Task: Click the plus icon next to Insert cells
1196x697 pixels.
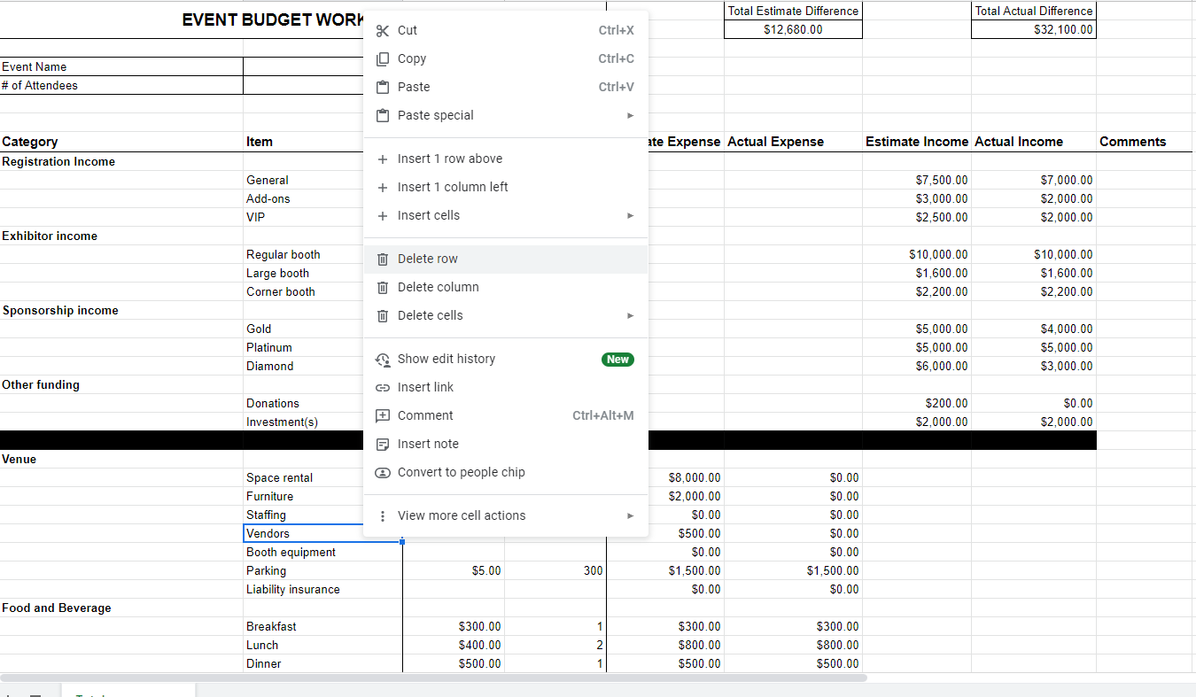Action: (x=382, y=215)
